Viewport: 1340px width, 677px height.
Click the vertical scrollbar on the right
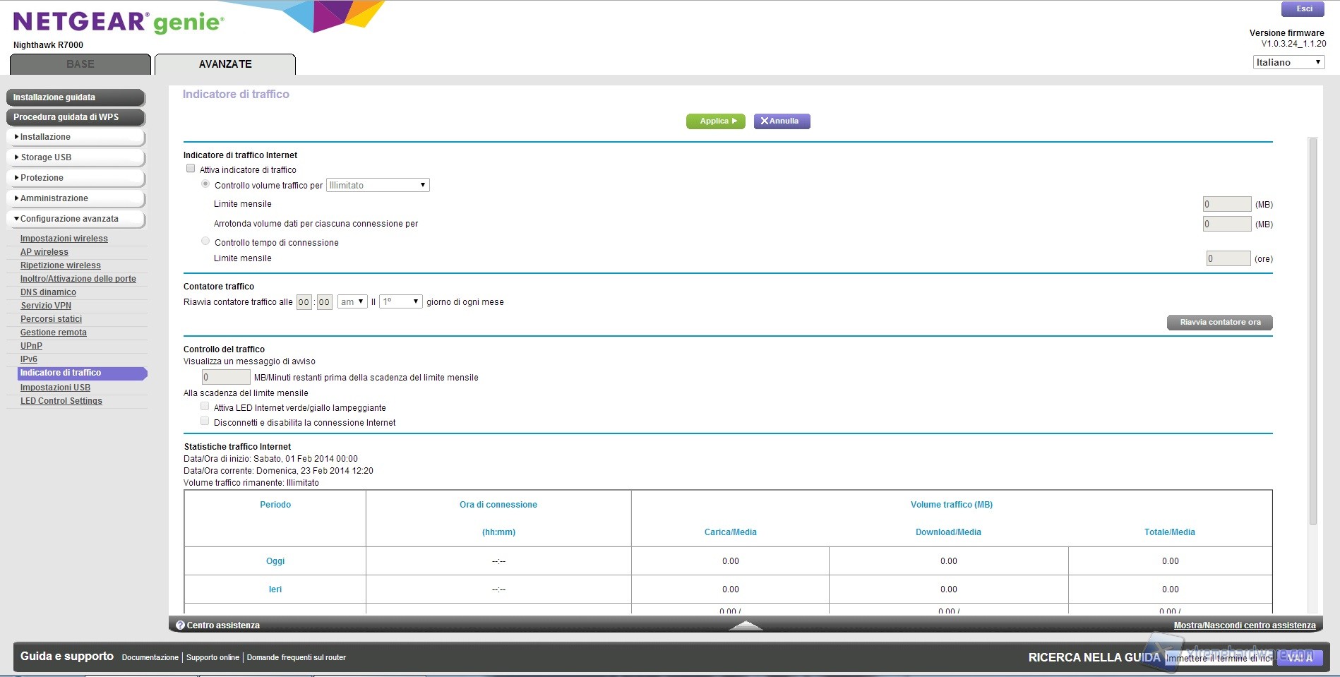[x=1312, y=332]
